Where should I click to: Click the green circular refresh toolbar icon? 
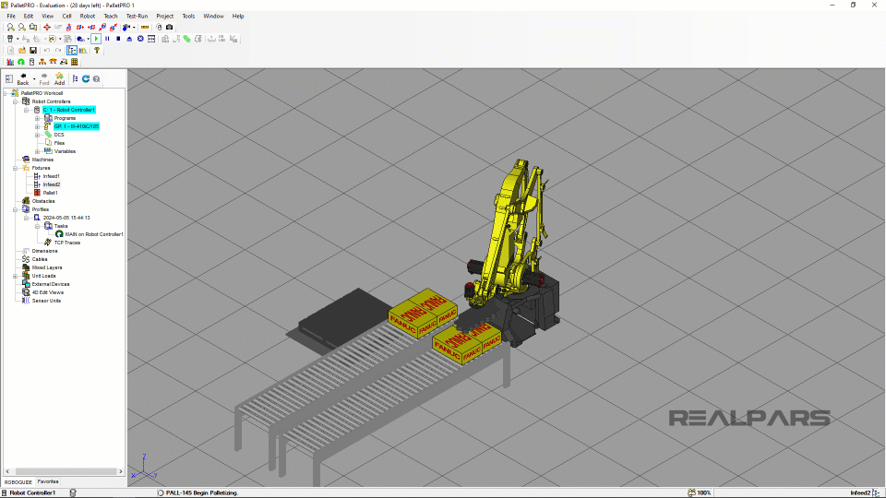[21, 62]
